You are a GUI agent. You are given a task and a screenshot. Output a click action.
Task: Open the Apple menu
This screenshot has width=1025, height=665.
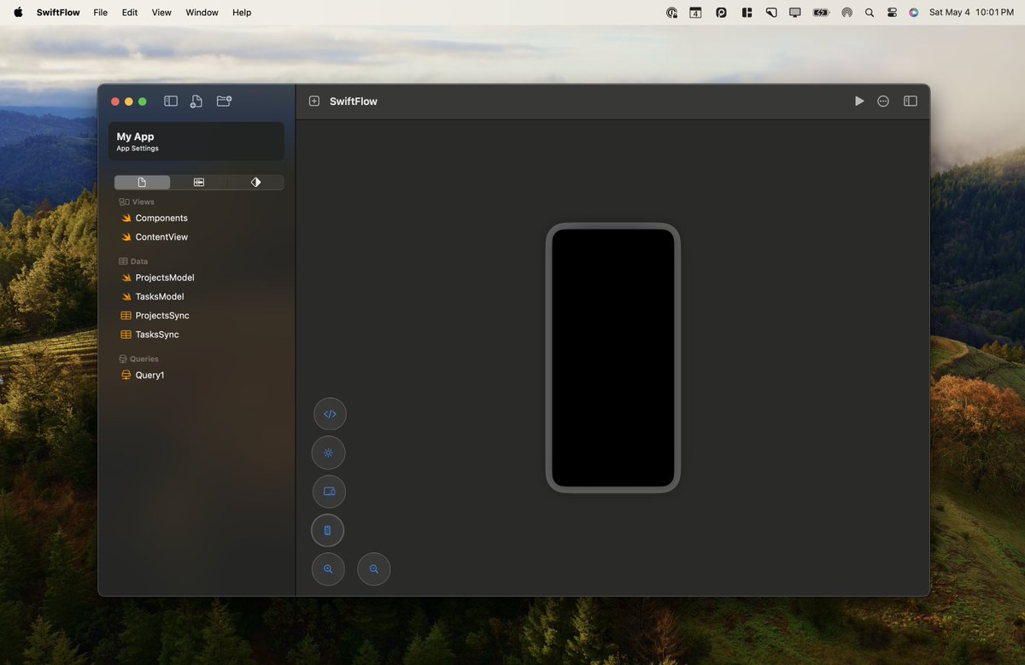coord(18,12)
